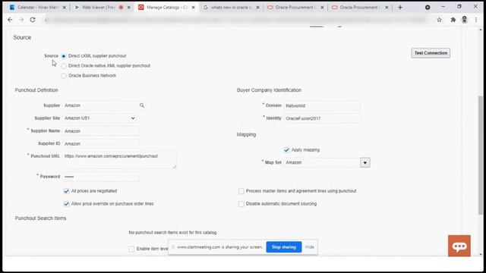Click the Password field

(x=101, y=177)
